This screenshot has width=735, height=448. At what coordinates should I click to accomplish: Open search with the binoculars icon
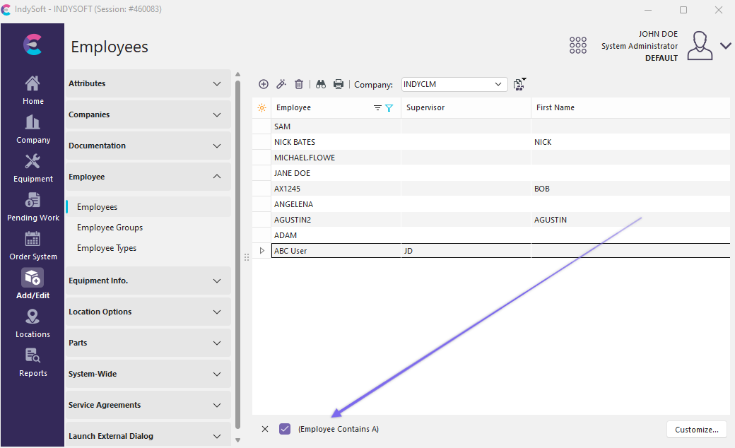tap(320, 84)
